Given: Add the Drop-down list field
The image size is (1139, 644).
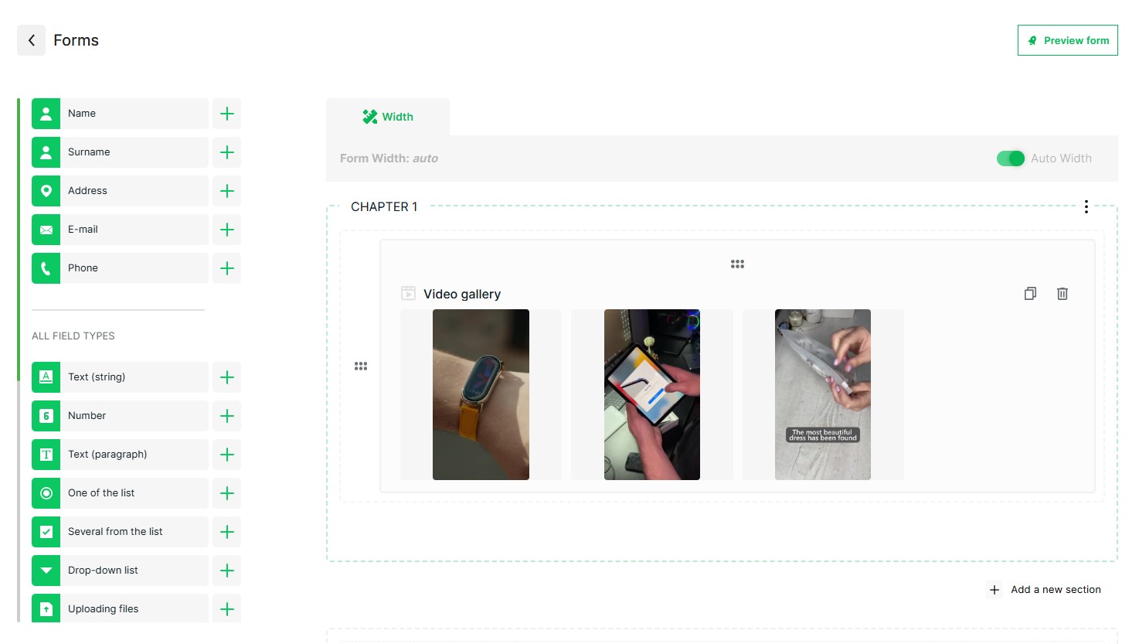Looking at the screenshot, I should click(x=227, y=571).
